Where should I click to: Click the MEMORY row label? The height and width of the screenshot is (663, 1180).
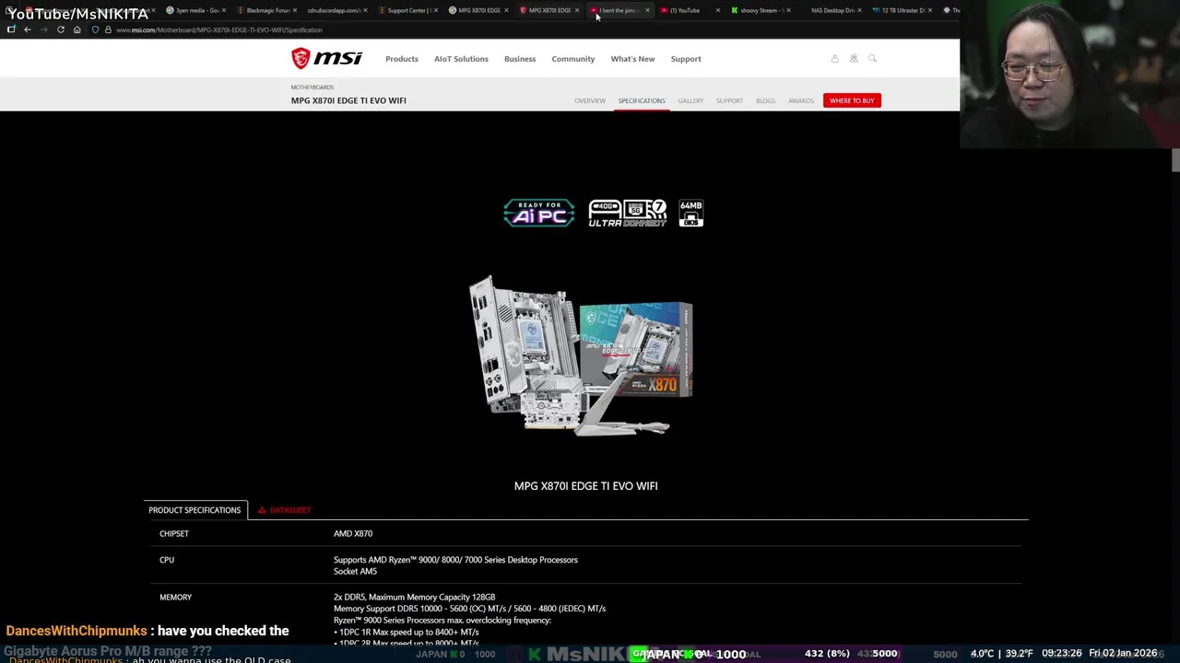(x=175, y=598)
